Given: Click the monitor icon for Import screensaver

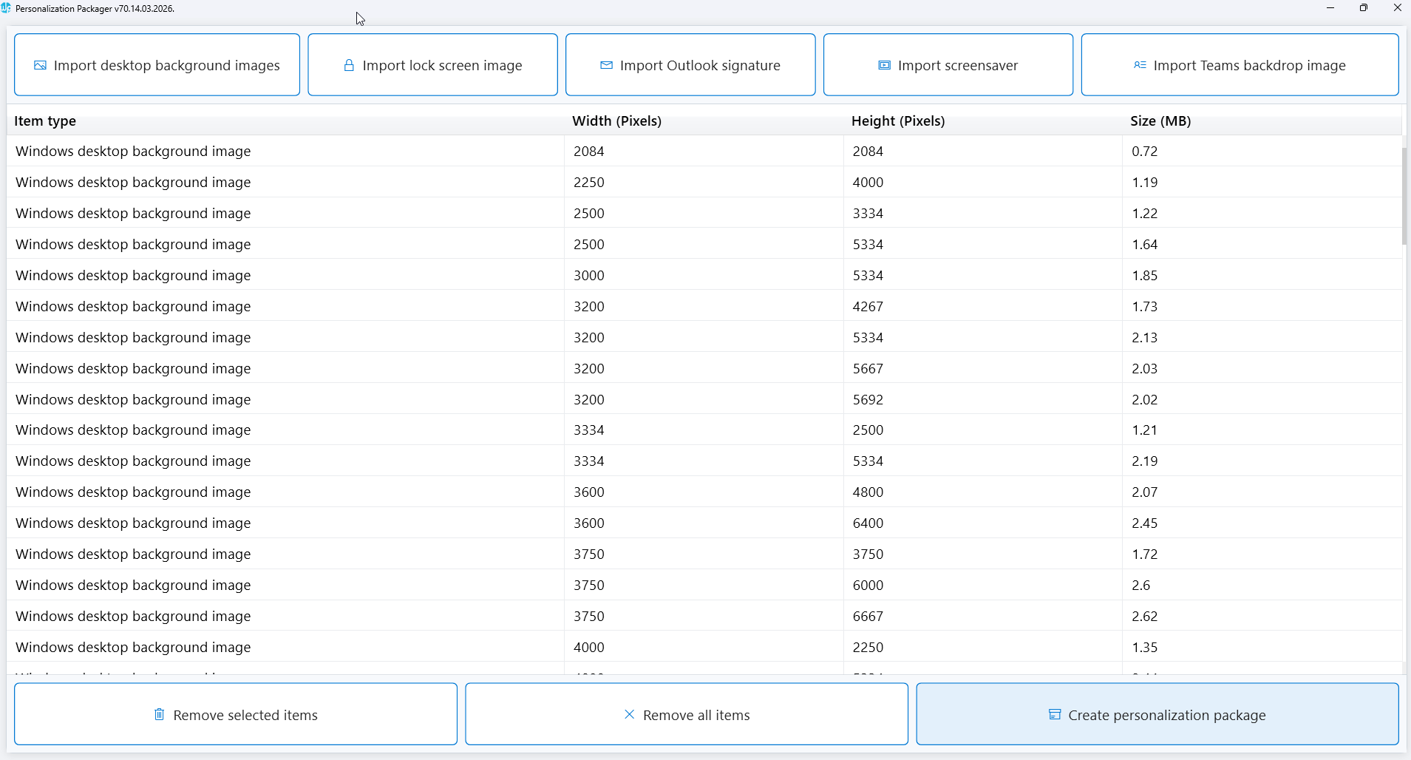Looking at the screenshot, I should click(x=884, y=66).
